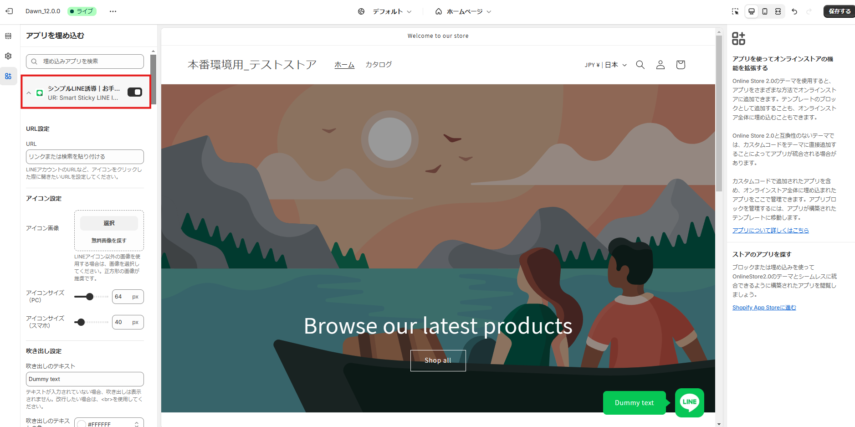Screen dimensions: 855x427
Task: Collapse the シンプルLINE誘導 app settings chevron
Action: click(29, 93)
